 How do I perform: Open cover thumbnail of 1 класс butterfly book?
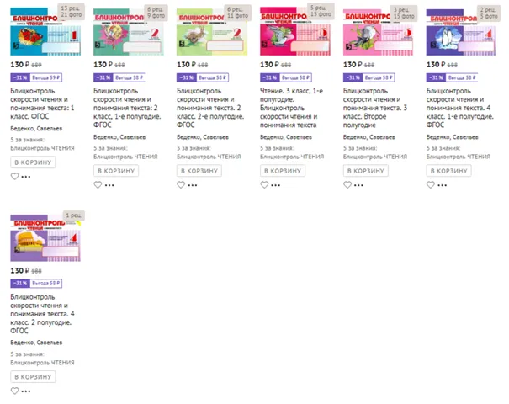click(45, 31)
